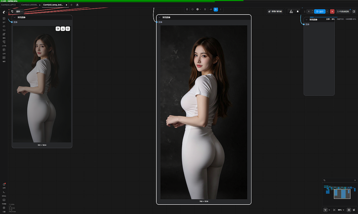This screenshot has width=358, height=214.
Task: Click the 管理扩展功能 button
Action: click(275, 11)
